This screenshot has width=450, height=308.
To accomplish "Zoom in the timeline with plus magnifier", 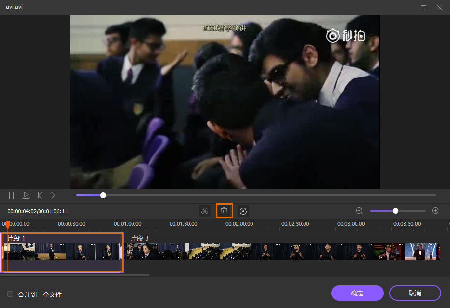I will 436,211.
